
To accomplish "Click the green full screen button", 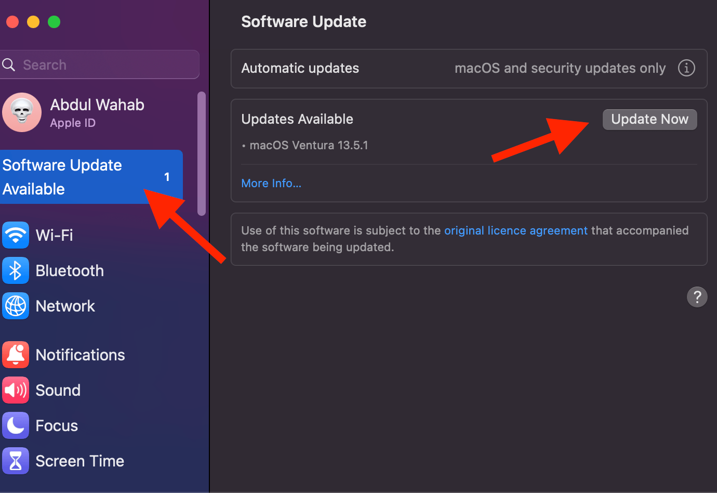I will pos(54,22).
